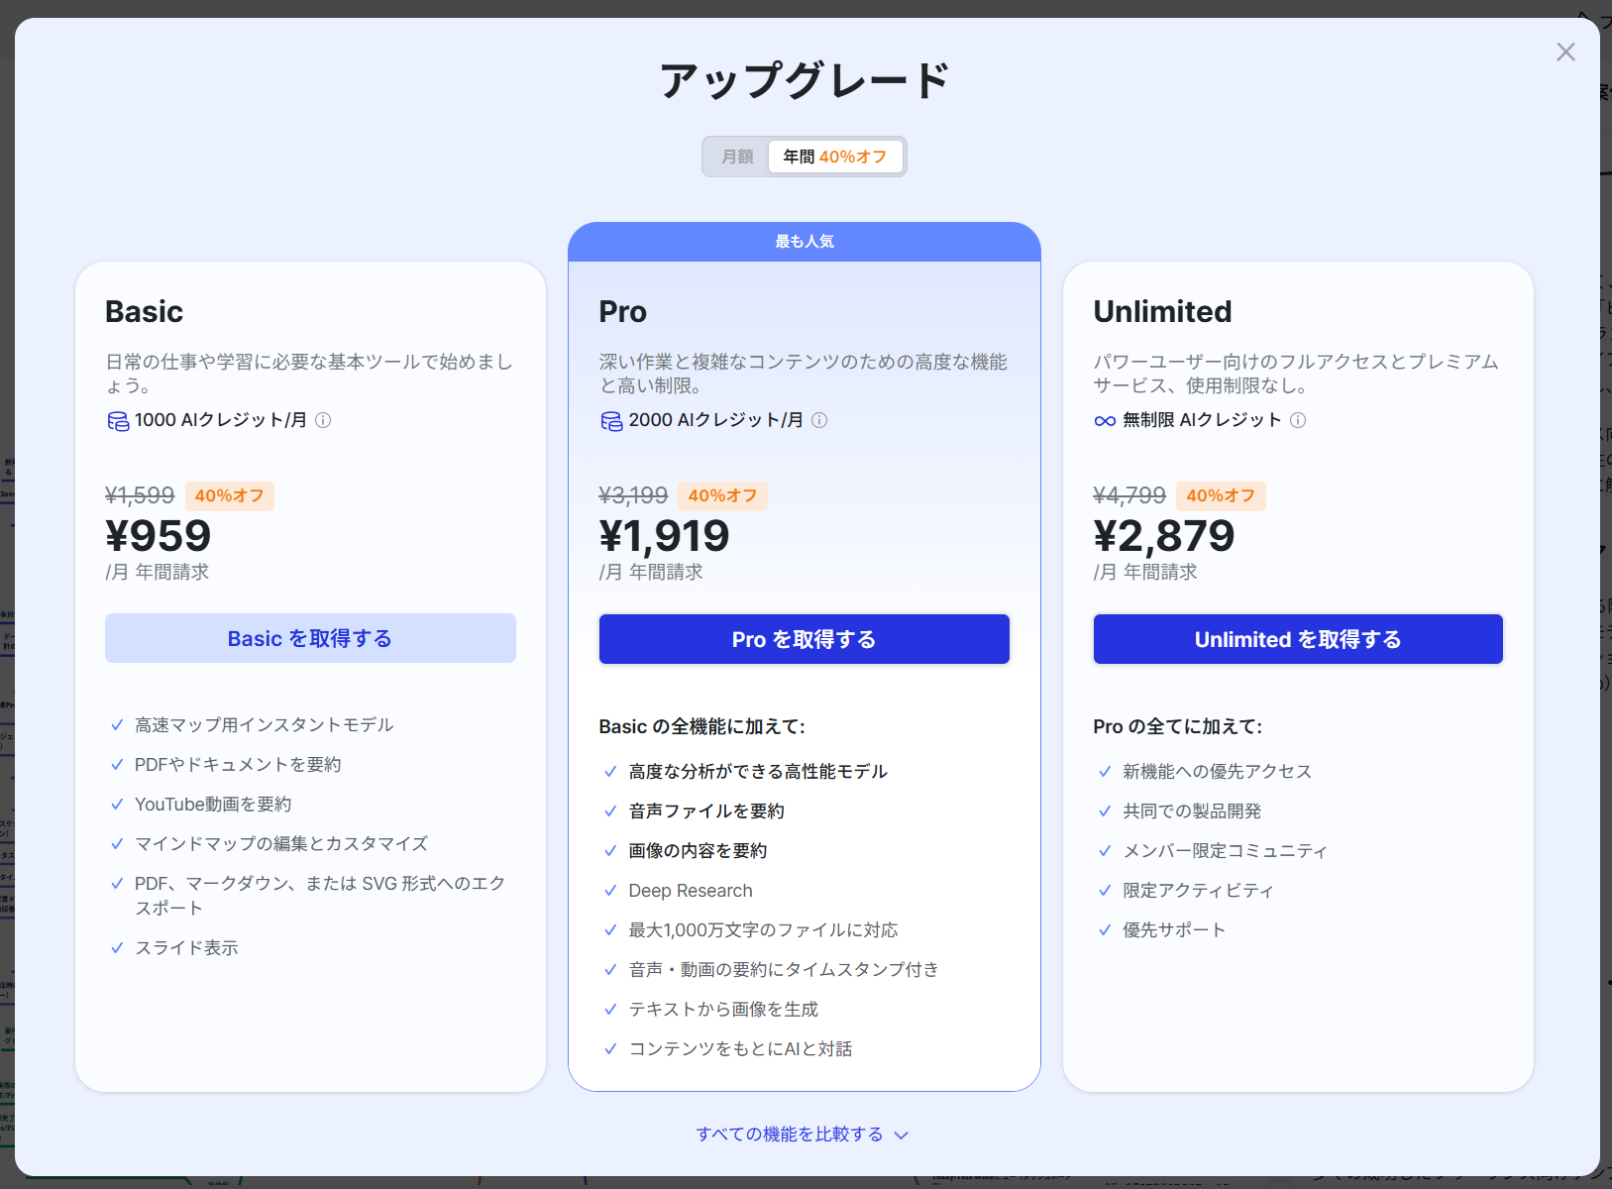Expand the compare all features chevron
This screenshot has height=1189, width=1612.
902,1135
